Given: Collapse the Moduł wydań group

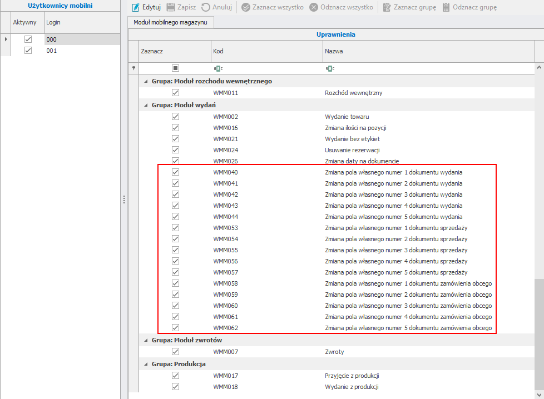Looking at the screenshot, I should click(x=146, y=105).
